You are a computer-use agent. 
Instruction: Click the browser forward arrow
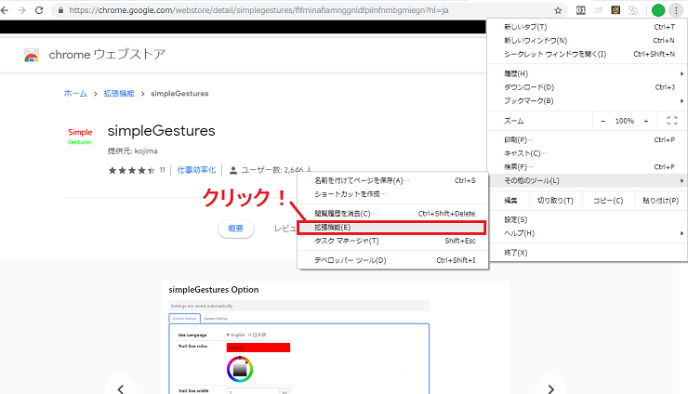tap(21, 10)
